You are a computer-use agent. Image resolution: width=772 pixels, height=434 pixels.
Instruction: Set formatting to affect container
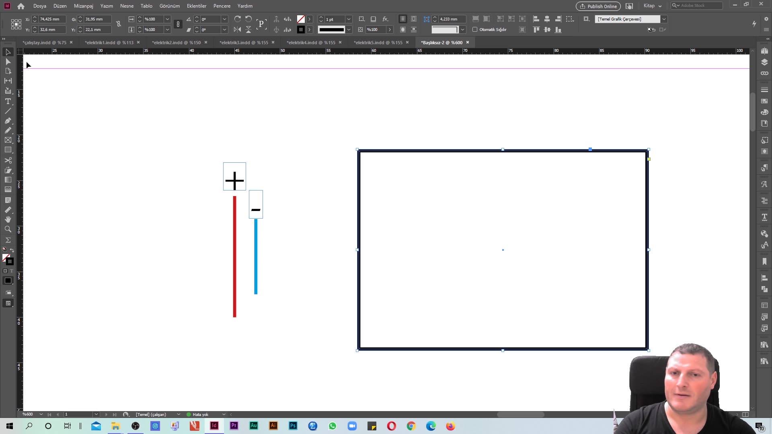click(x=5, y=271)
